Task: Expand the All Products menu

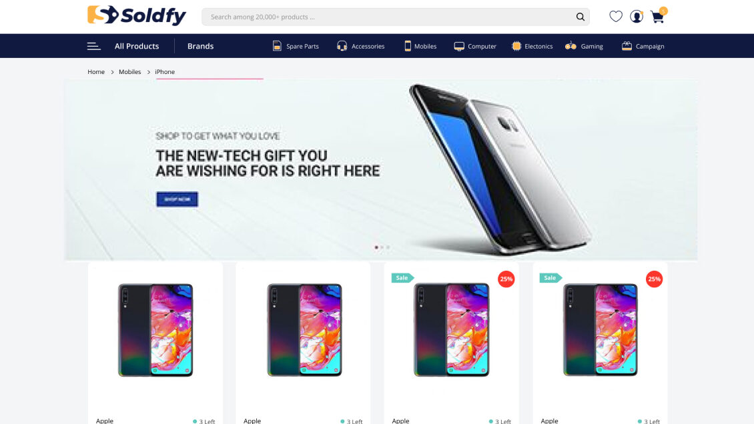Action: (x=137, y=46)
